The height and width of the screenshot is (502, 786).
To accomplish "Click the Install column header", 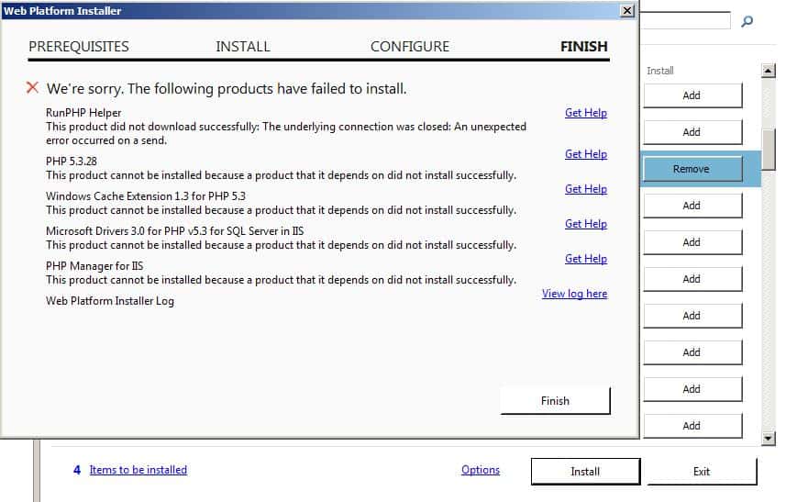I will pyautogui.click(x=659, y=71).
